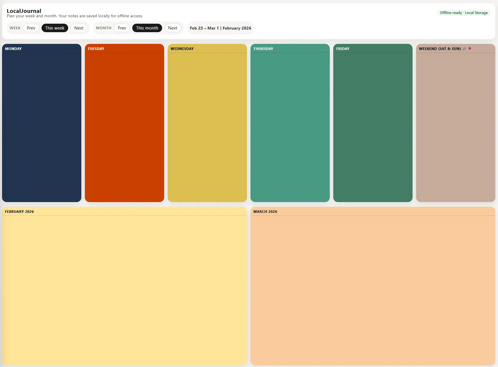The image size is (498, 367).
Task: Click inside the Monday notes area
Action: point(42,127)
